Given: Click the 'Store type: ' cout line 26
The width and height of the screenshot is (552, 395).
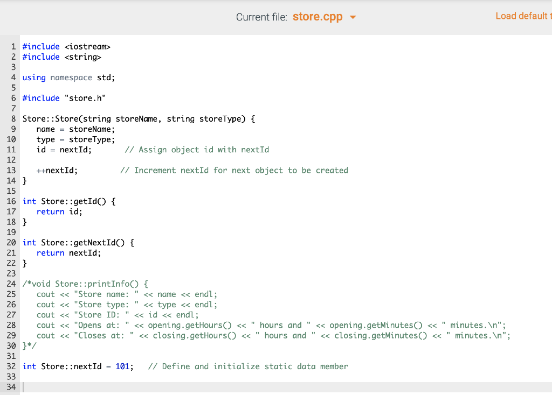Looking at the screenshot, I should click(x=127, y=305).
